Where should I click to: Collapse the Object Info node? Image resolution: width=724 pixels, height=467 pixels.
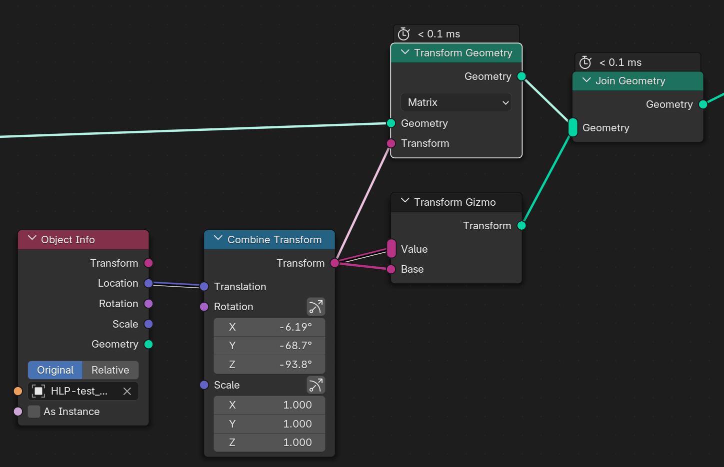point(32,239)
